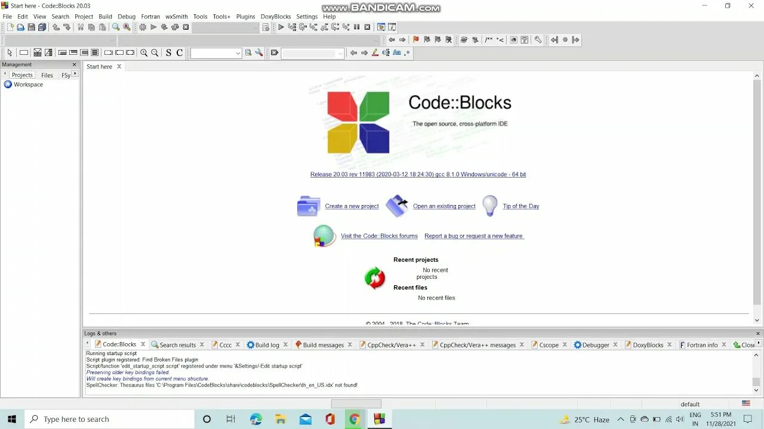Image resolution: width=764 pixels, height=429 pixels.
Task: Open the wxSmith menu
Action: pyautogui.click(x=176, y=17)
